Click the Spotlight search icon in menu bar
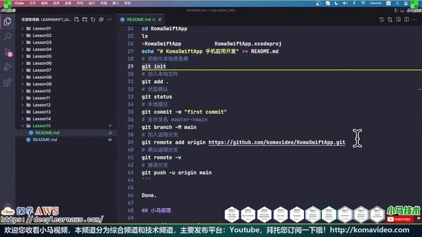Image resolution: width=422 pixels, height=237 pixels. (x=398, y=3)
